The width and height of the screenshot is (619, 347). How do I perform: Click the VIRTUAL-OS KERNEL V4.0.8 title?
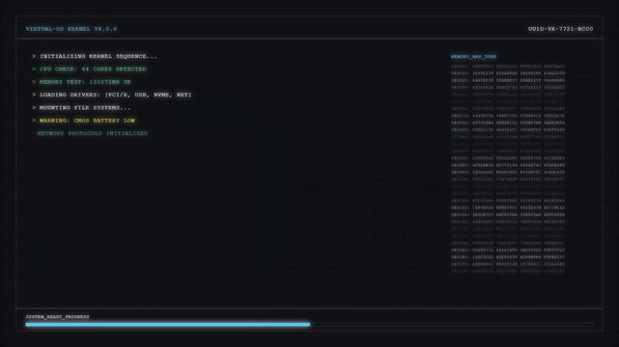(71, 29)
